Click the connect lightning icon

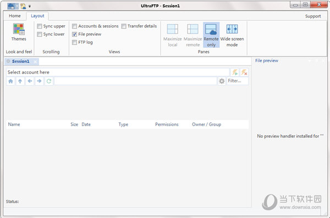(x=235, y=72)
